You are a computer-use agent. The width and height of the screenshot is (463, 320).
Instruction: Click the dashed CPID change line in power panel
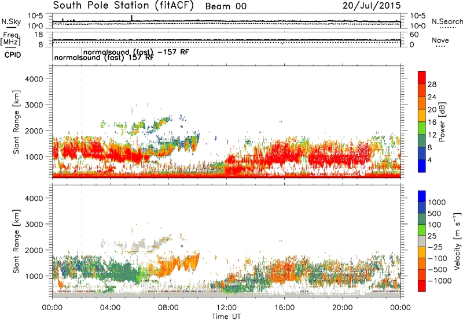coord(82,122)
